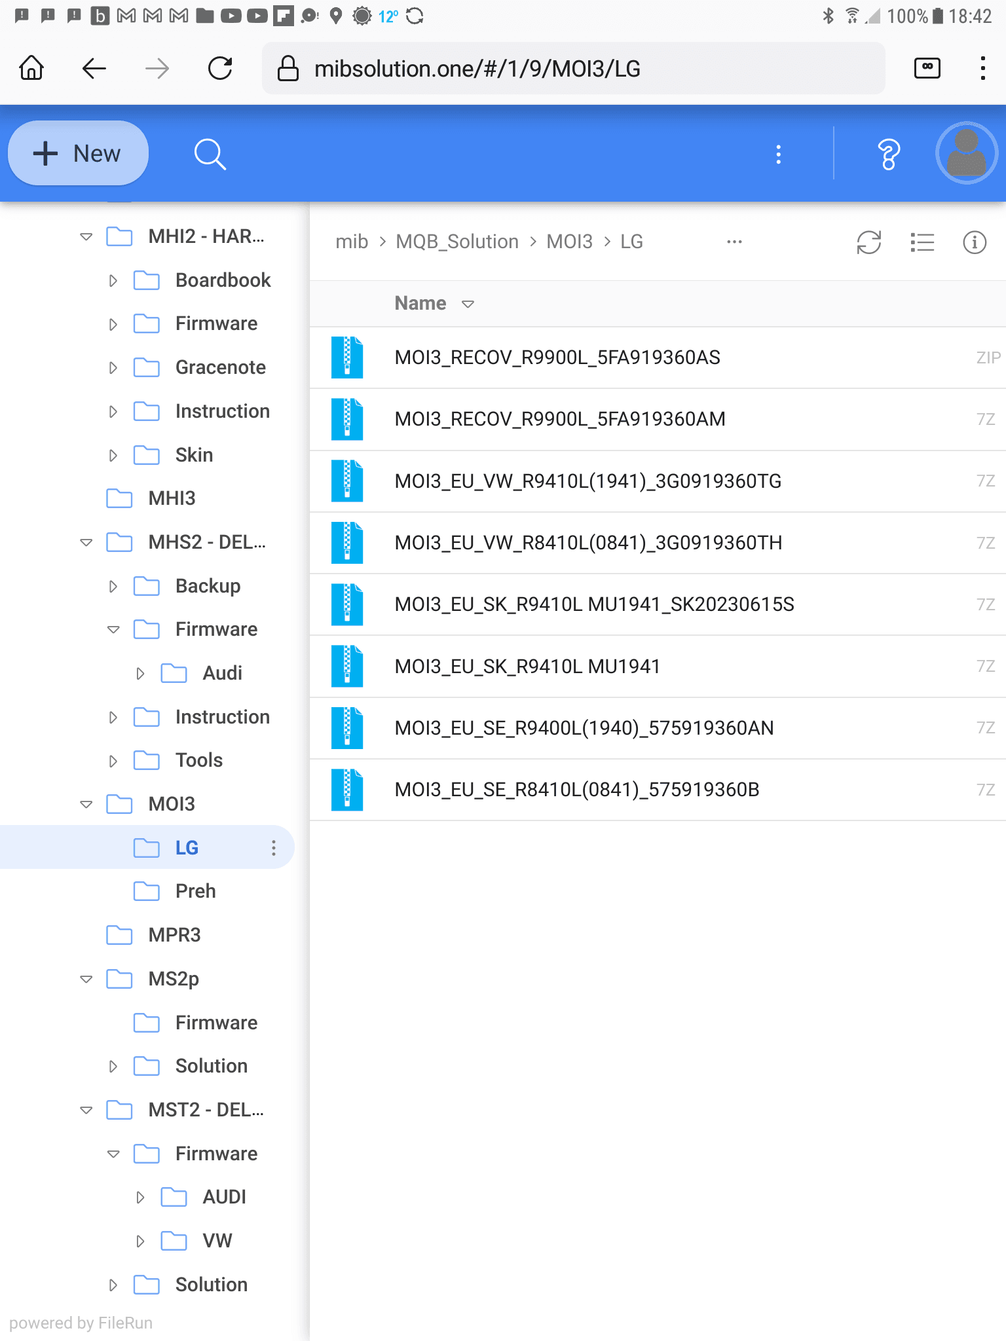Screen dimensions: 1006x1341
Task: Open Name column sort dropdown
Action: pyautogui.click(x=468, y=304)
